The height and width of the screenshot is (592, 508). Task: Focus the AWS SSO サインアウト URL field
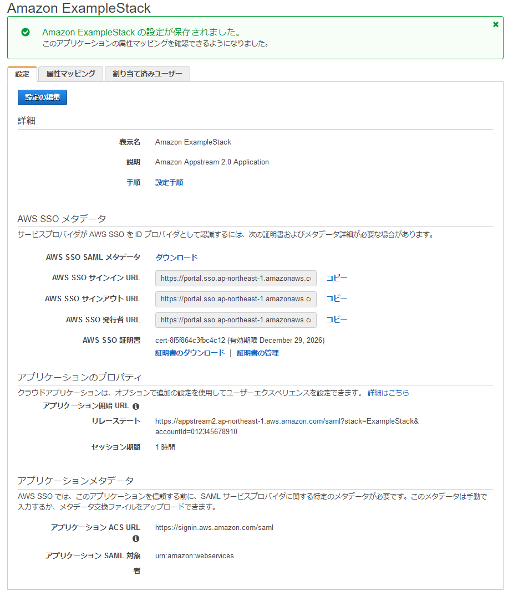tap(236, 299)
